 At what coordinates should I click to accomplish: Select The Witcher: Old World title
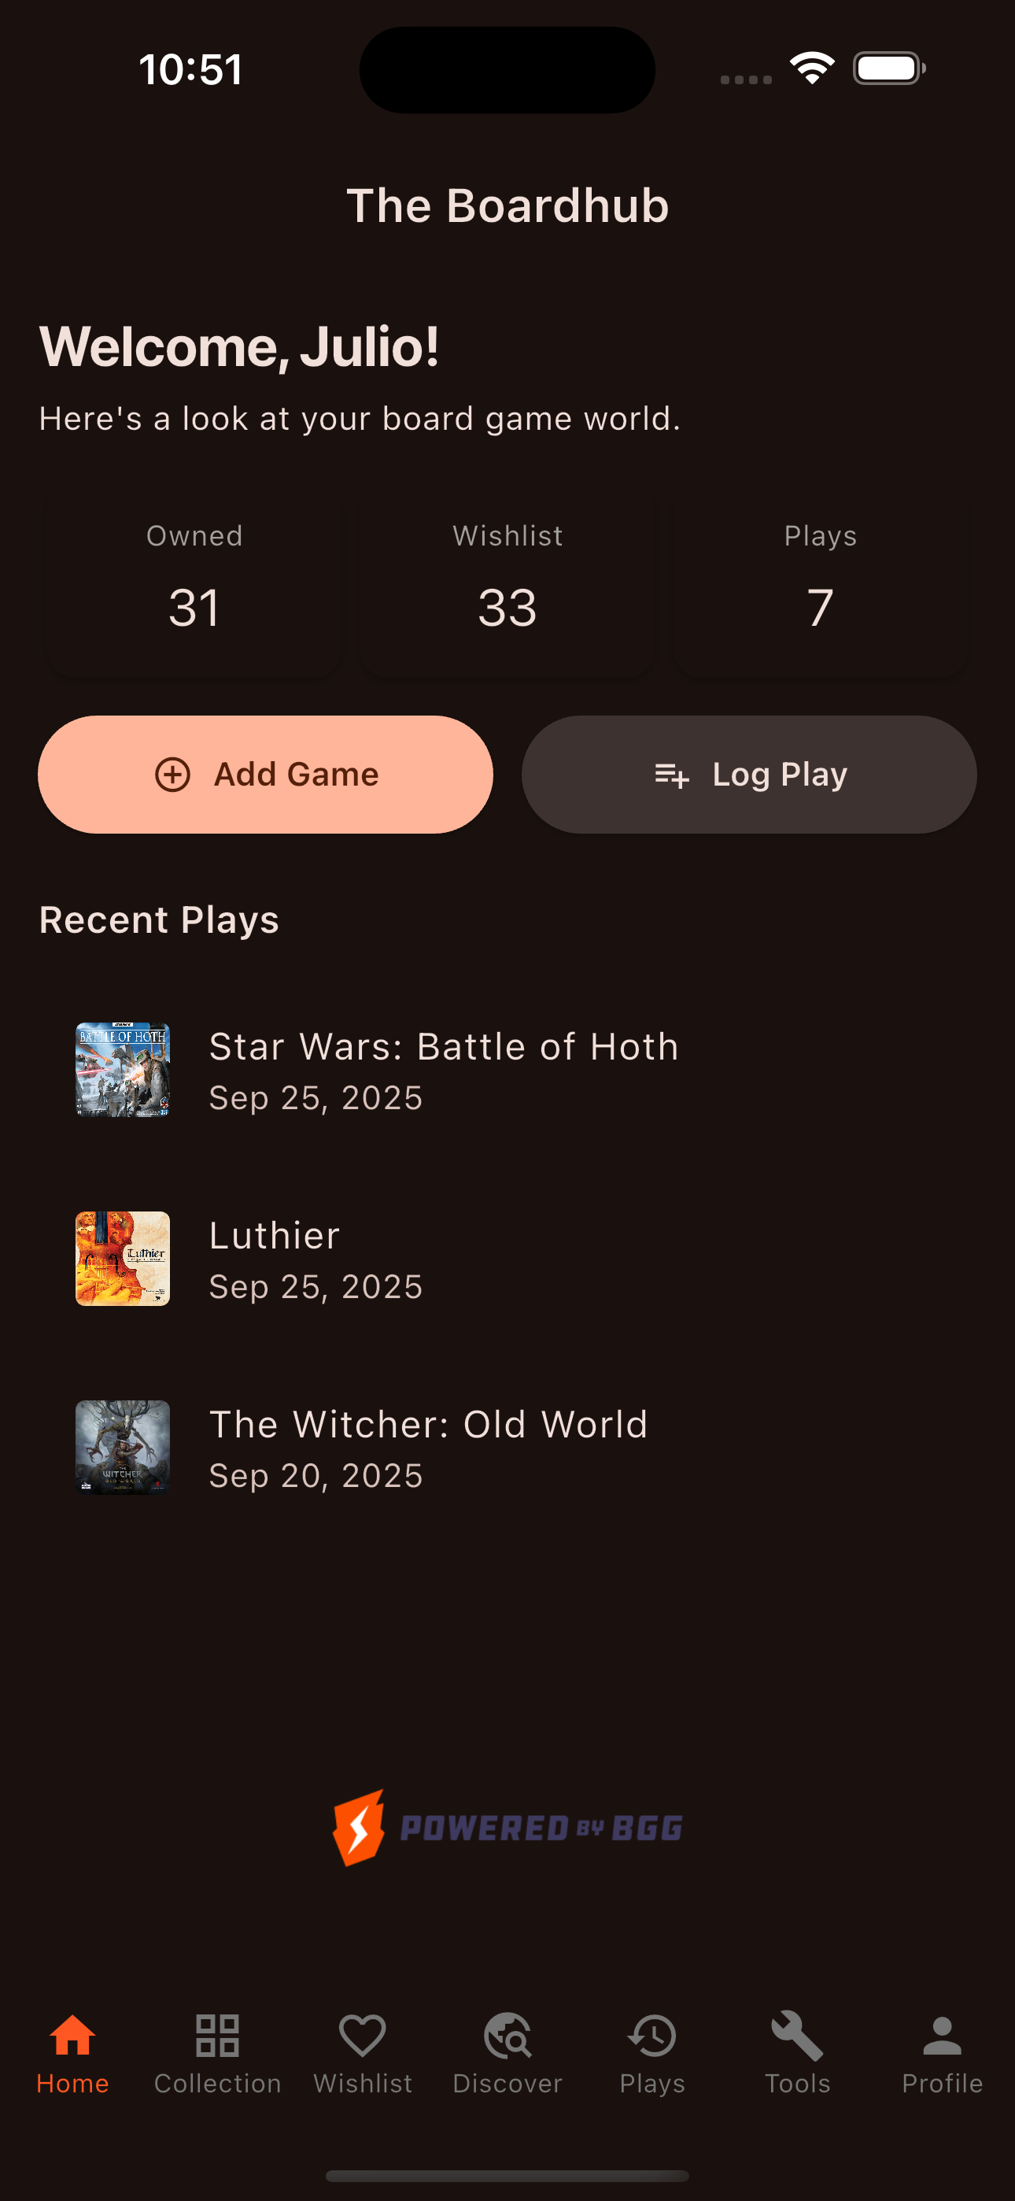click(428, 1424)
